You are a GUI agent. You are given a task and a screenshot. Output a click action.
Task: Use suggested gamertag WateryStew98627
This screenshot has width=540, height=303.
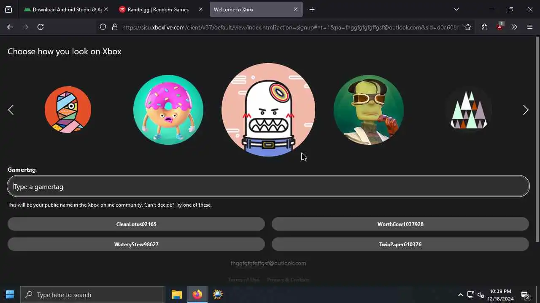136,244
